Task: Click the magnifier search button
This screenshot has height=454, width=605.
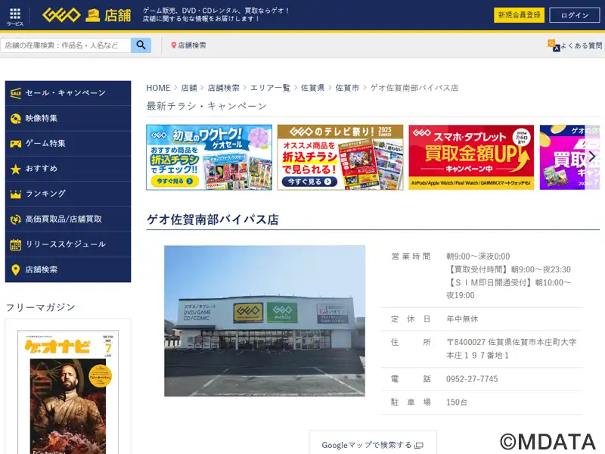Action: [141, 45]
